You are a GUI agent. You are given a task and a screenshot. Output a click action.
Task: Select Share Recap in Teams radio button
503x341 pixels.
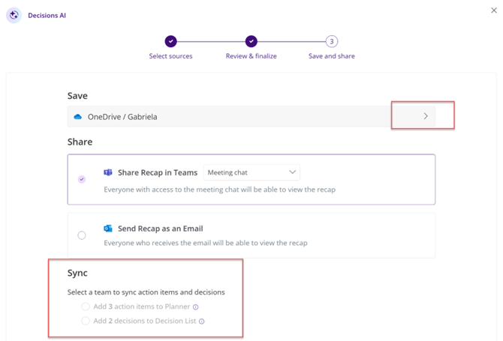(82, 179)
